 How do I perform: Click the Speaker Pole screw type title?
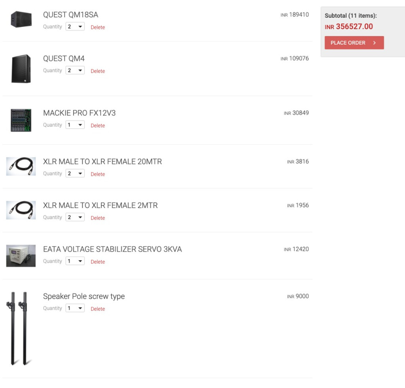point(84,297)
